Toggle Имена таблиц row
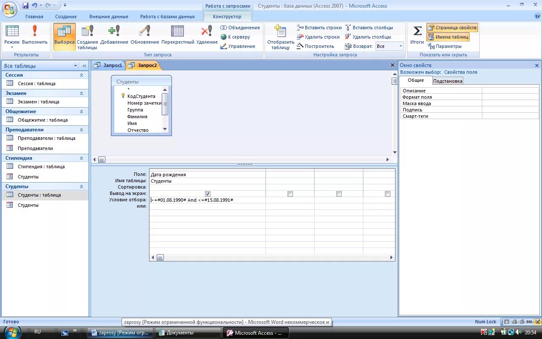 448,37
